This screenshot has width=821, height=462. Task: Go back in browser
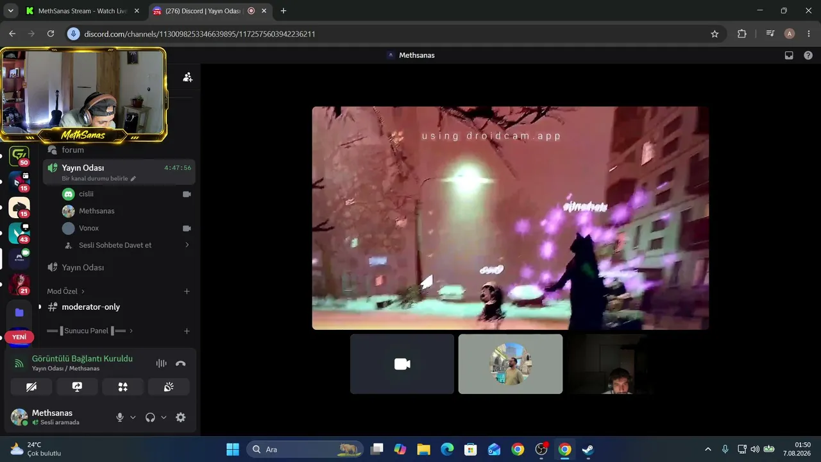[x=12, y=34]
